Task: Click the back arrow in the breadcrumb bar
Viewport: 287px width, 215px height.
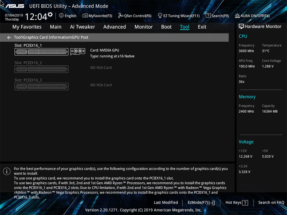Action: (9, 37)
